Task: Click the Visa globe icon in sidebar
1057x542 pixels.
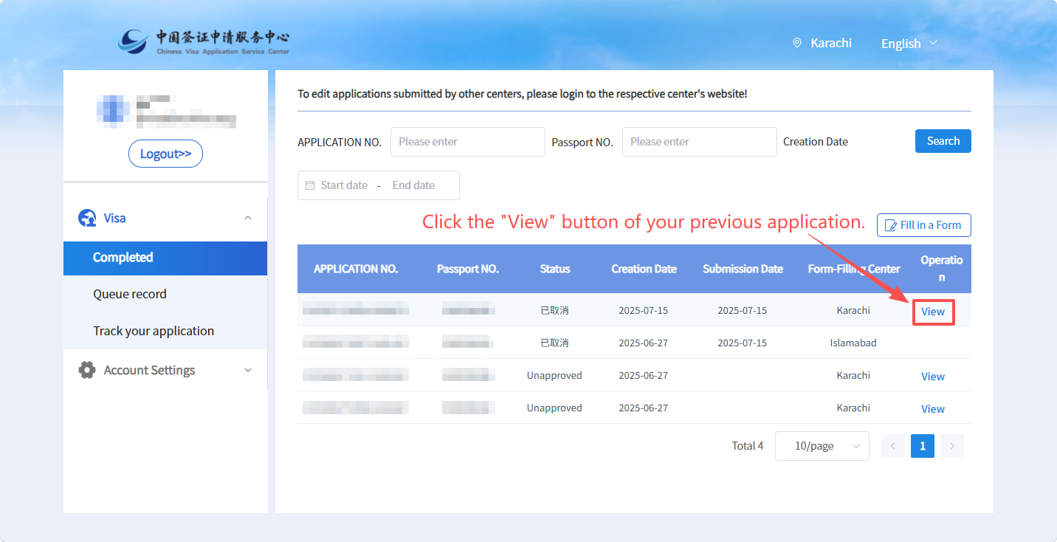Action: click(87, 218)
